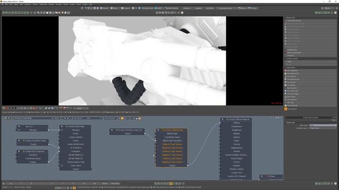Click Add Octane Override button

click(x=310, y=21)
